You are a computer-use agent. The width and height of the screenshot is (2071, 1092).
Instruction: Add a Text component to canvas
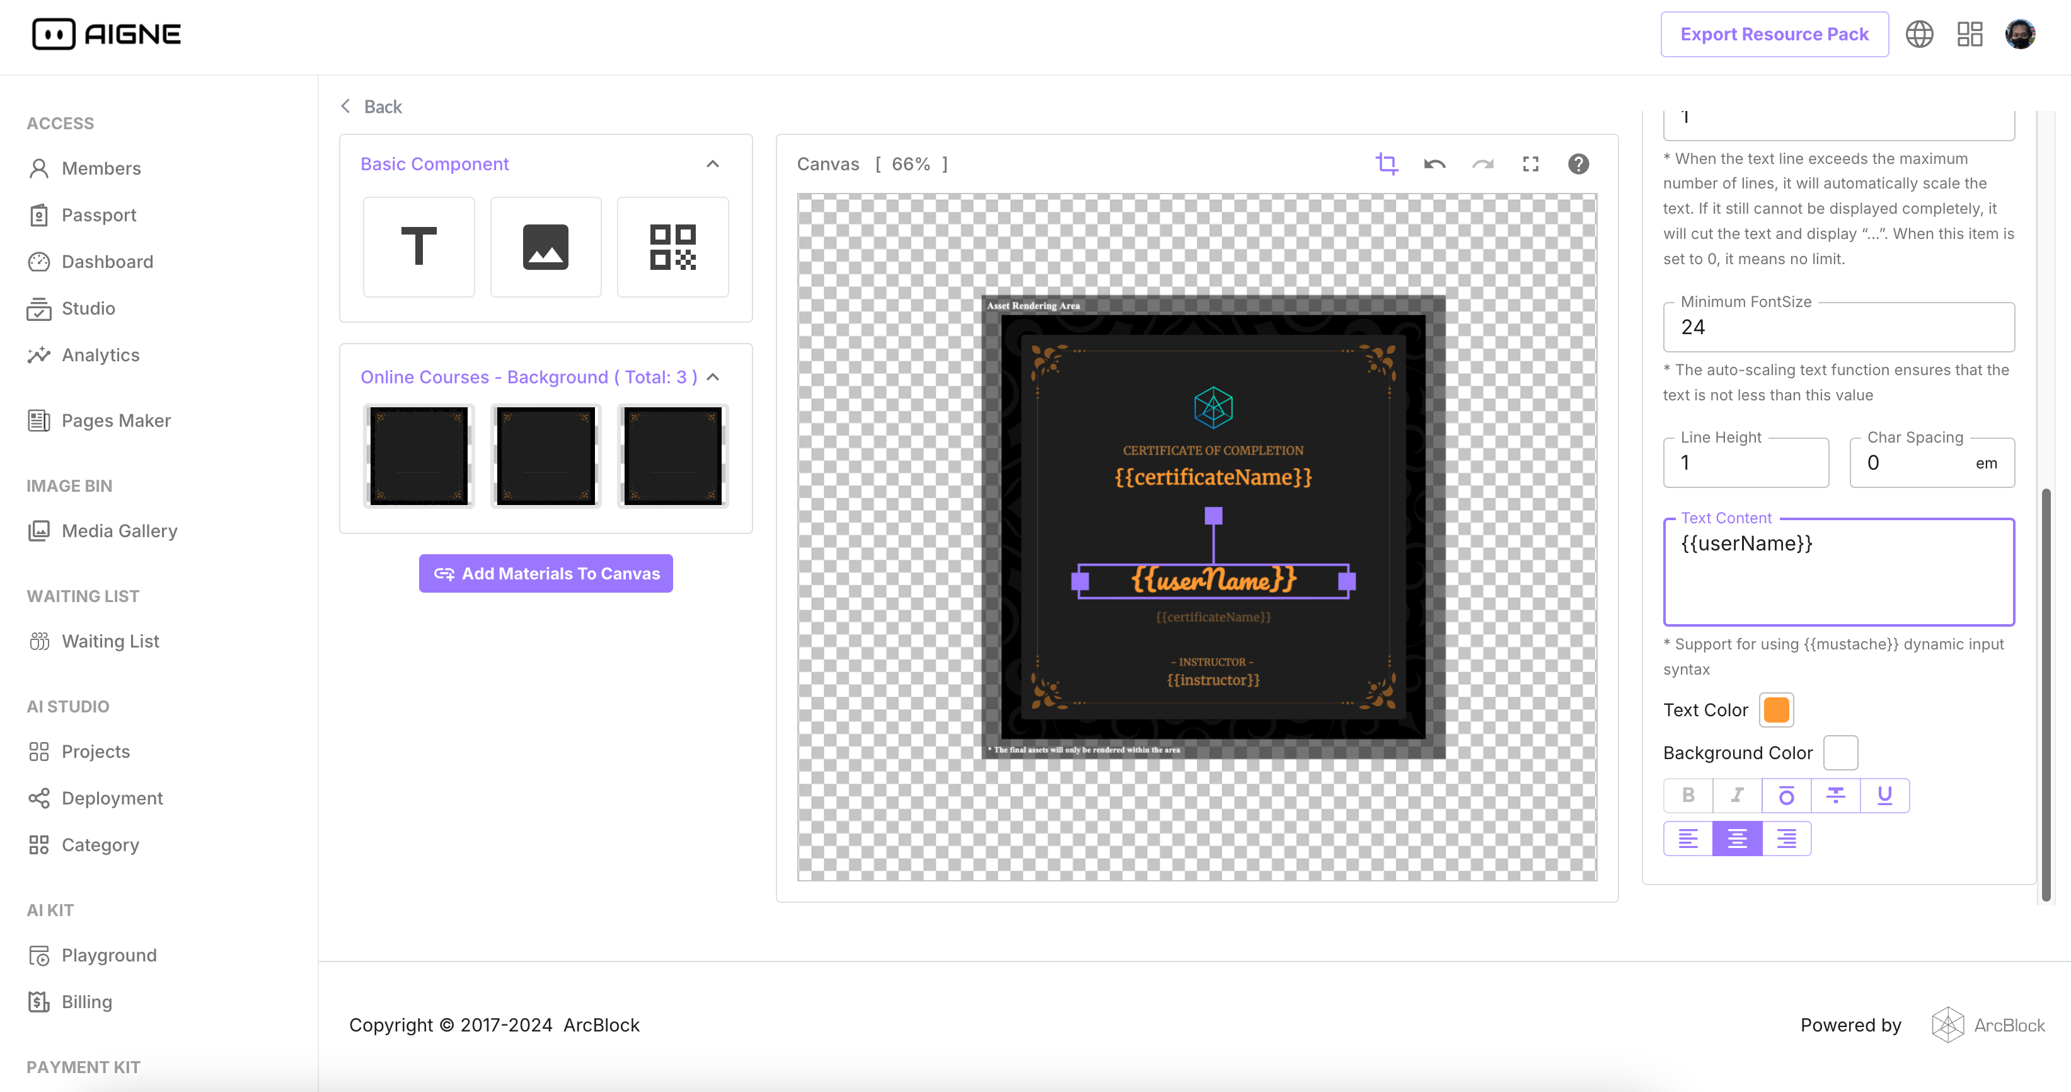point(418,246)
